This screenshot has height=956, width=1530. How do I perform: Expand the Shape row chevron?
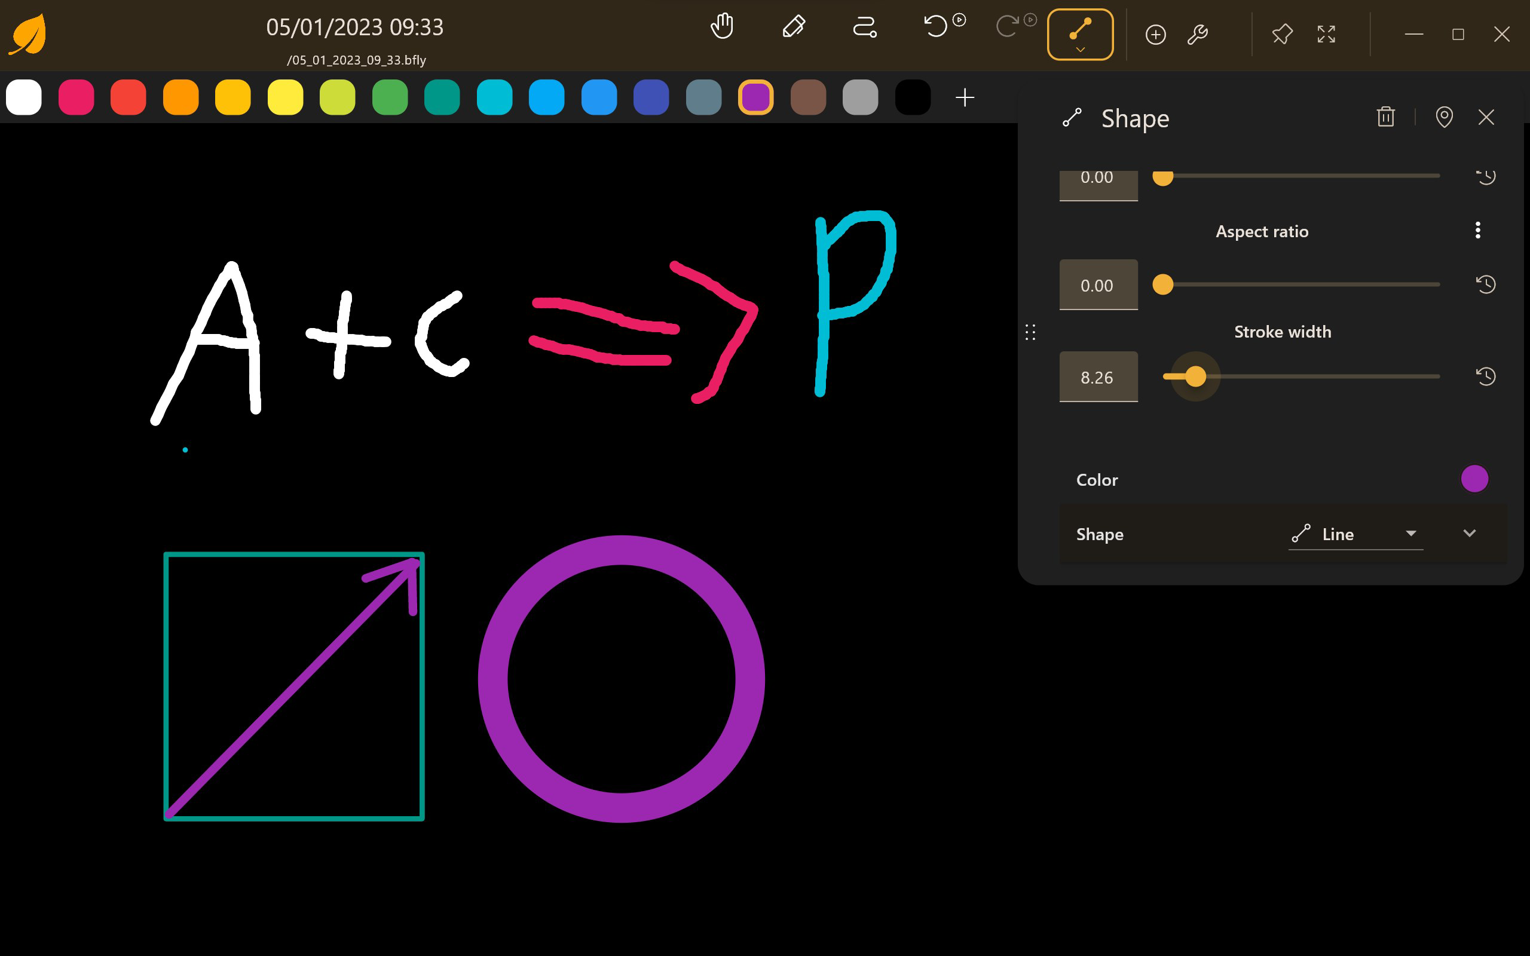1469,533
